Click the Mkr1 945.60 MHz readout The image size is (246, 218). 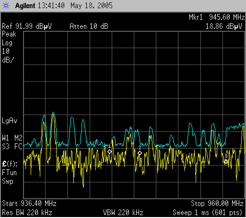click(x=217, y=17)
